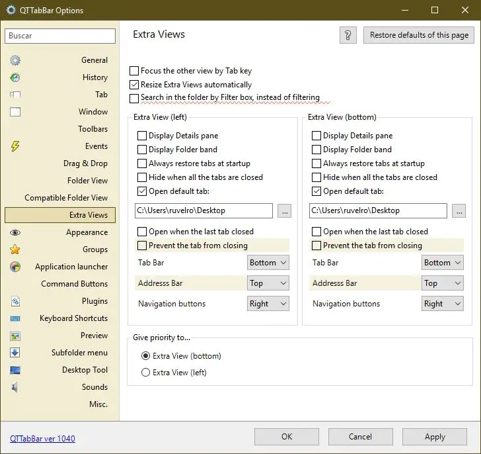Click the eye icon for Appearance
The width and height of the screenshot is (481, 454).
[15, 232]
